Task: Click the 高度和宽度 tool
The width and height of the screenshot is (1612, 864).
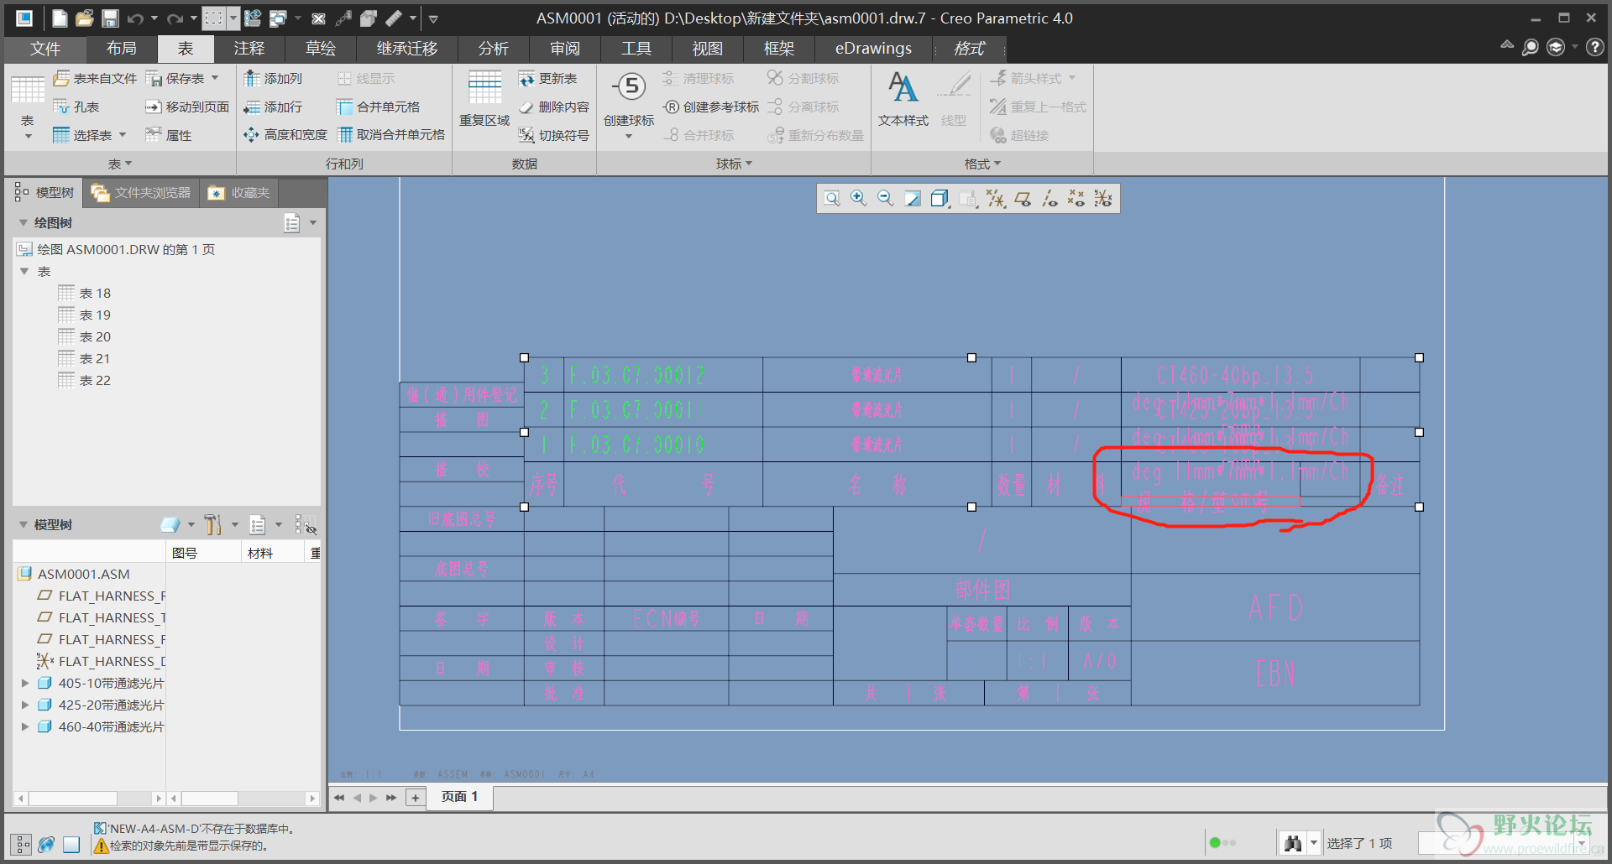Action: (x=285, y=135)
